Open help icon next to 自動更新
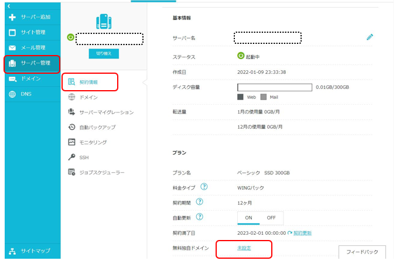 [200, 217]
